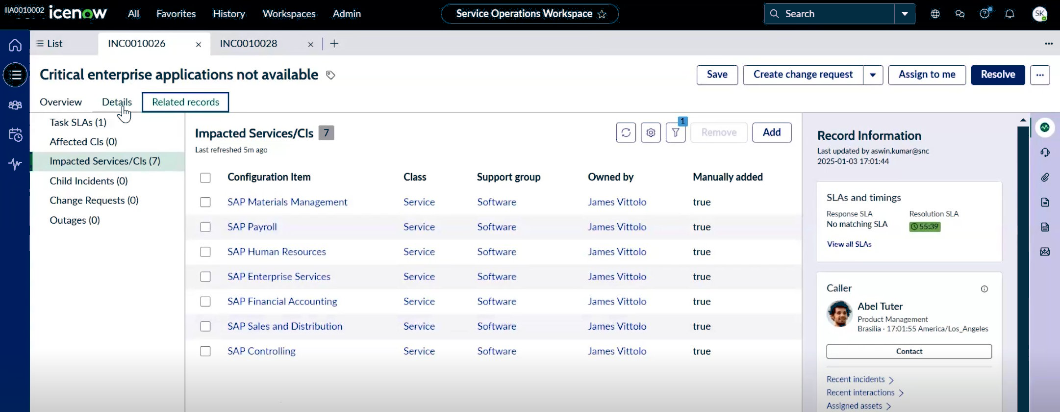This screenshot has height=412, width=1060.
Task: Click the Contact button for Abel Tuter
Action: 909,351
